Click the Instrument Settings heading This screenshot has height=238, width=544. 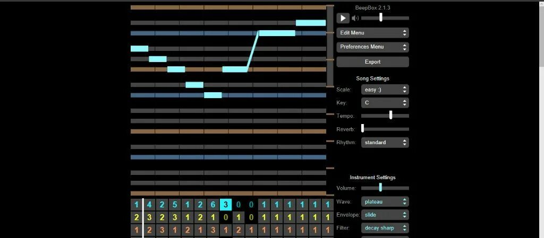[x=372, y=178]
